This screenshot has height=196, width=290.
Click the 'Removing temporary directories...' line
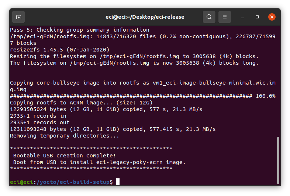(64, 136)
